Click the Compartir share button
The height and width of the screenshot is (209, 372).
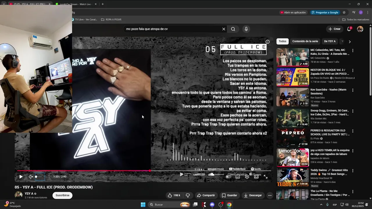point(206,195)
